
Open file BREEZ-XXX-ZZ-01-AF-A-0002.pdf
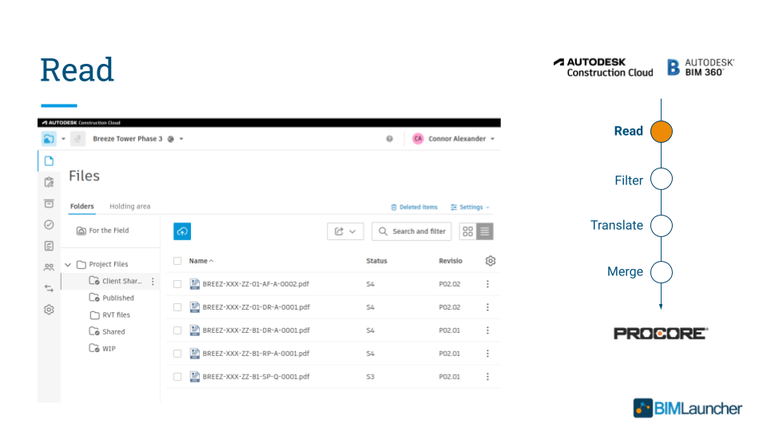(x=256, y=284)
